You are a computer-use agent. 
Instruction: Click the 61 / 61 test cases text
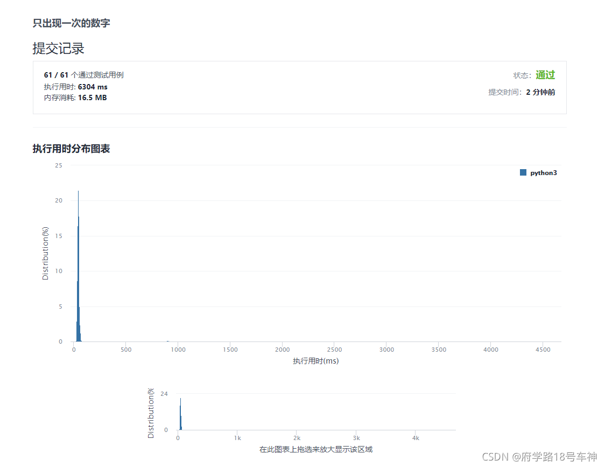click(x=84, y=75)
